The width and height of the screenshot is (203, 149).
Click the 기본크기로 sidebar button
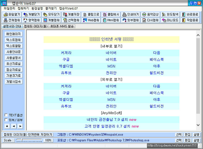(14, 76)
